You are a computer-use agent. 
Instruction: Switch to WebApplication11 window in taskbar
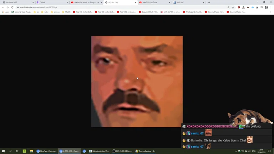click(99, 151)
